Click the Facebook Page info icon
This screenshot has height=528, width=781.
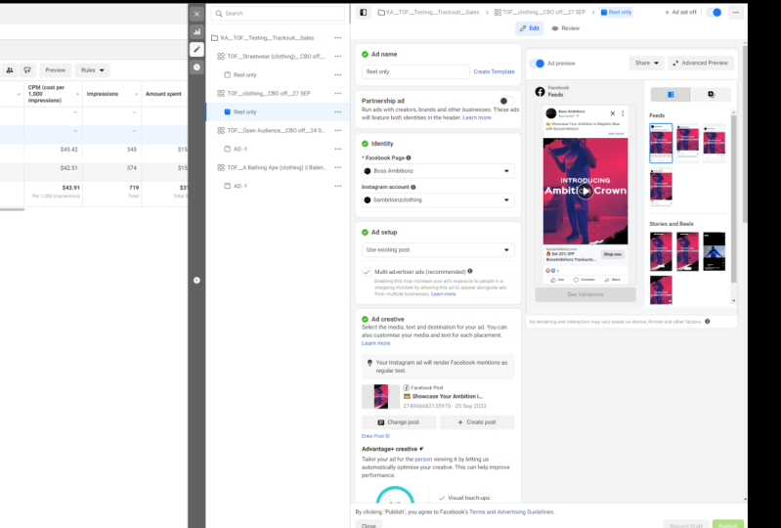[x=409, y=157]
